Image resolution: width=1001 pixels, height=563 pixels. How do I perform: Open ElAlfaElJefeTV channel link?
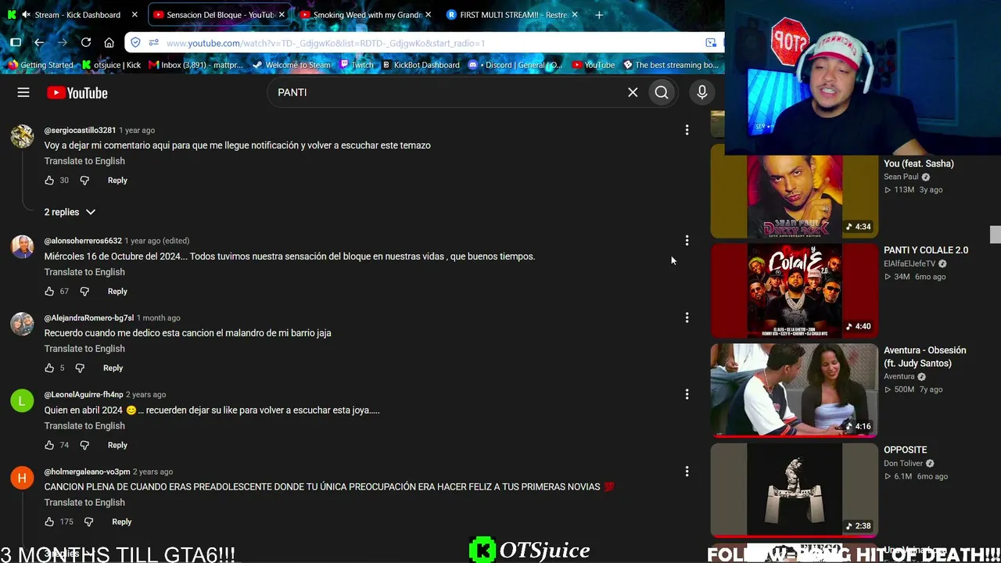[x=910, y=264]
